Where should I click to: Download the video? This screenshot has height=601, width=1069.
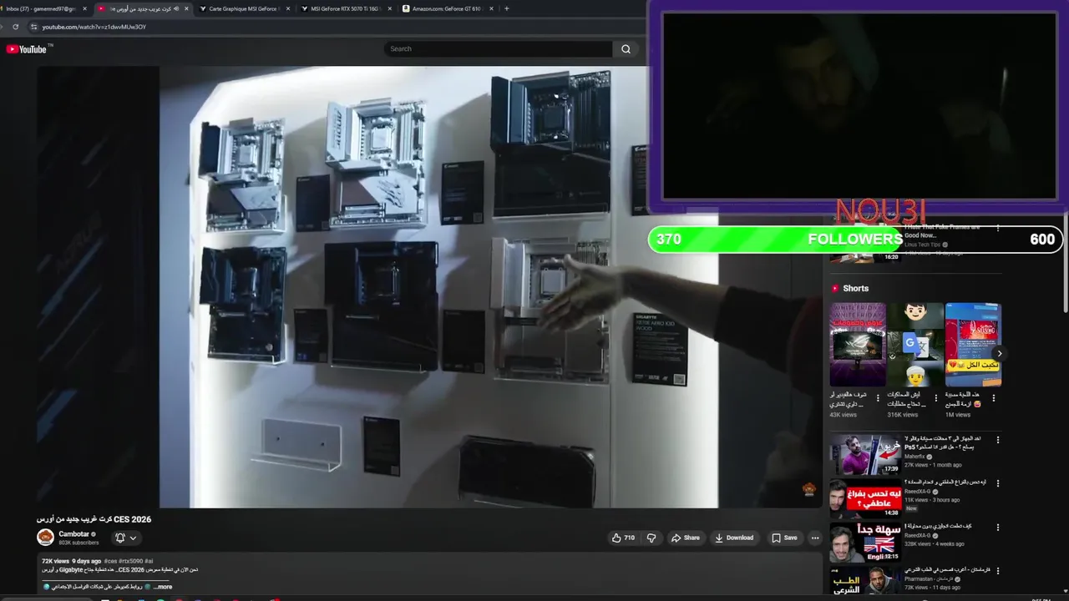click(x=734, y=538)
